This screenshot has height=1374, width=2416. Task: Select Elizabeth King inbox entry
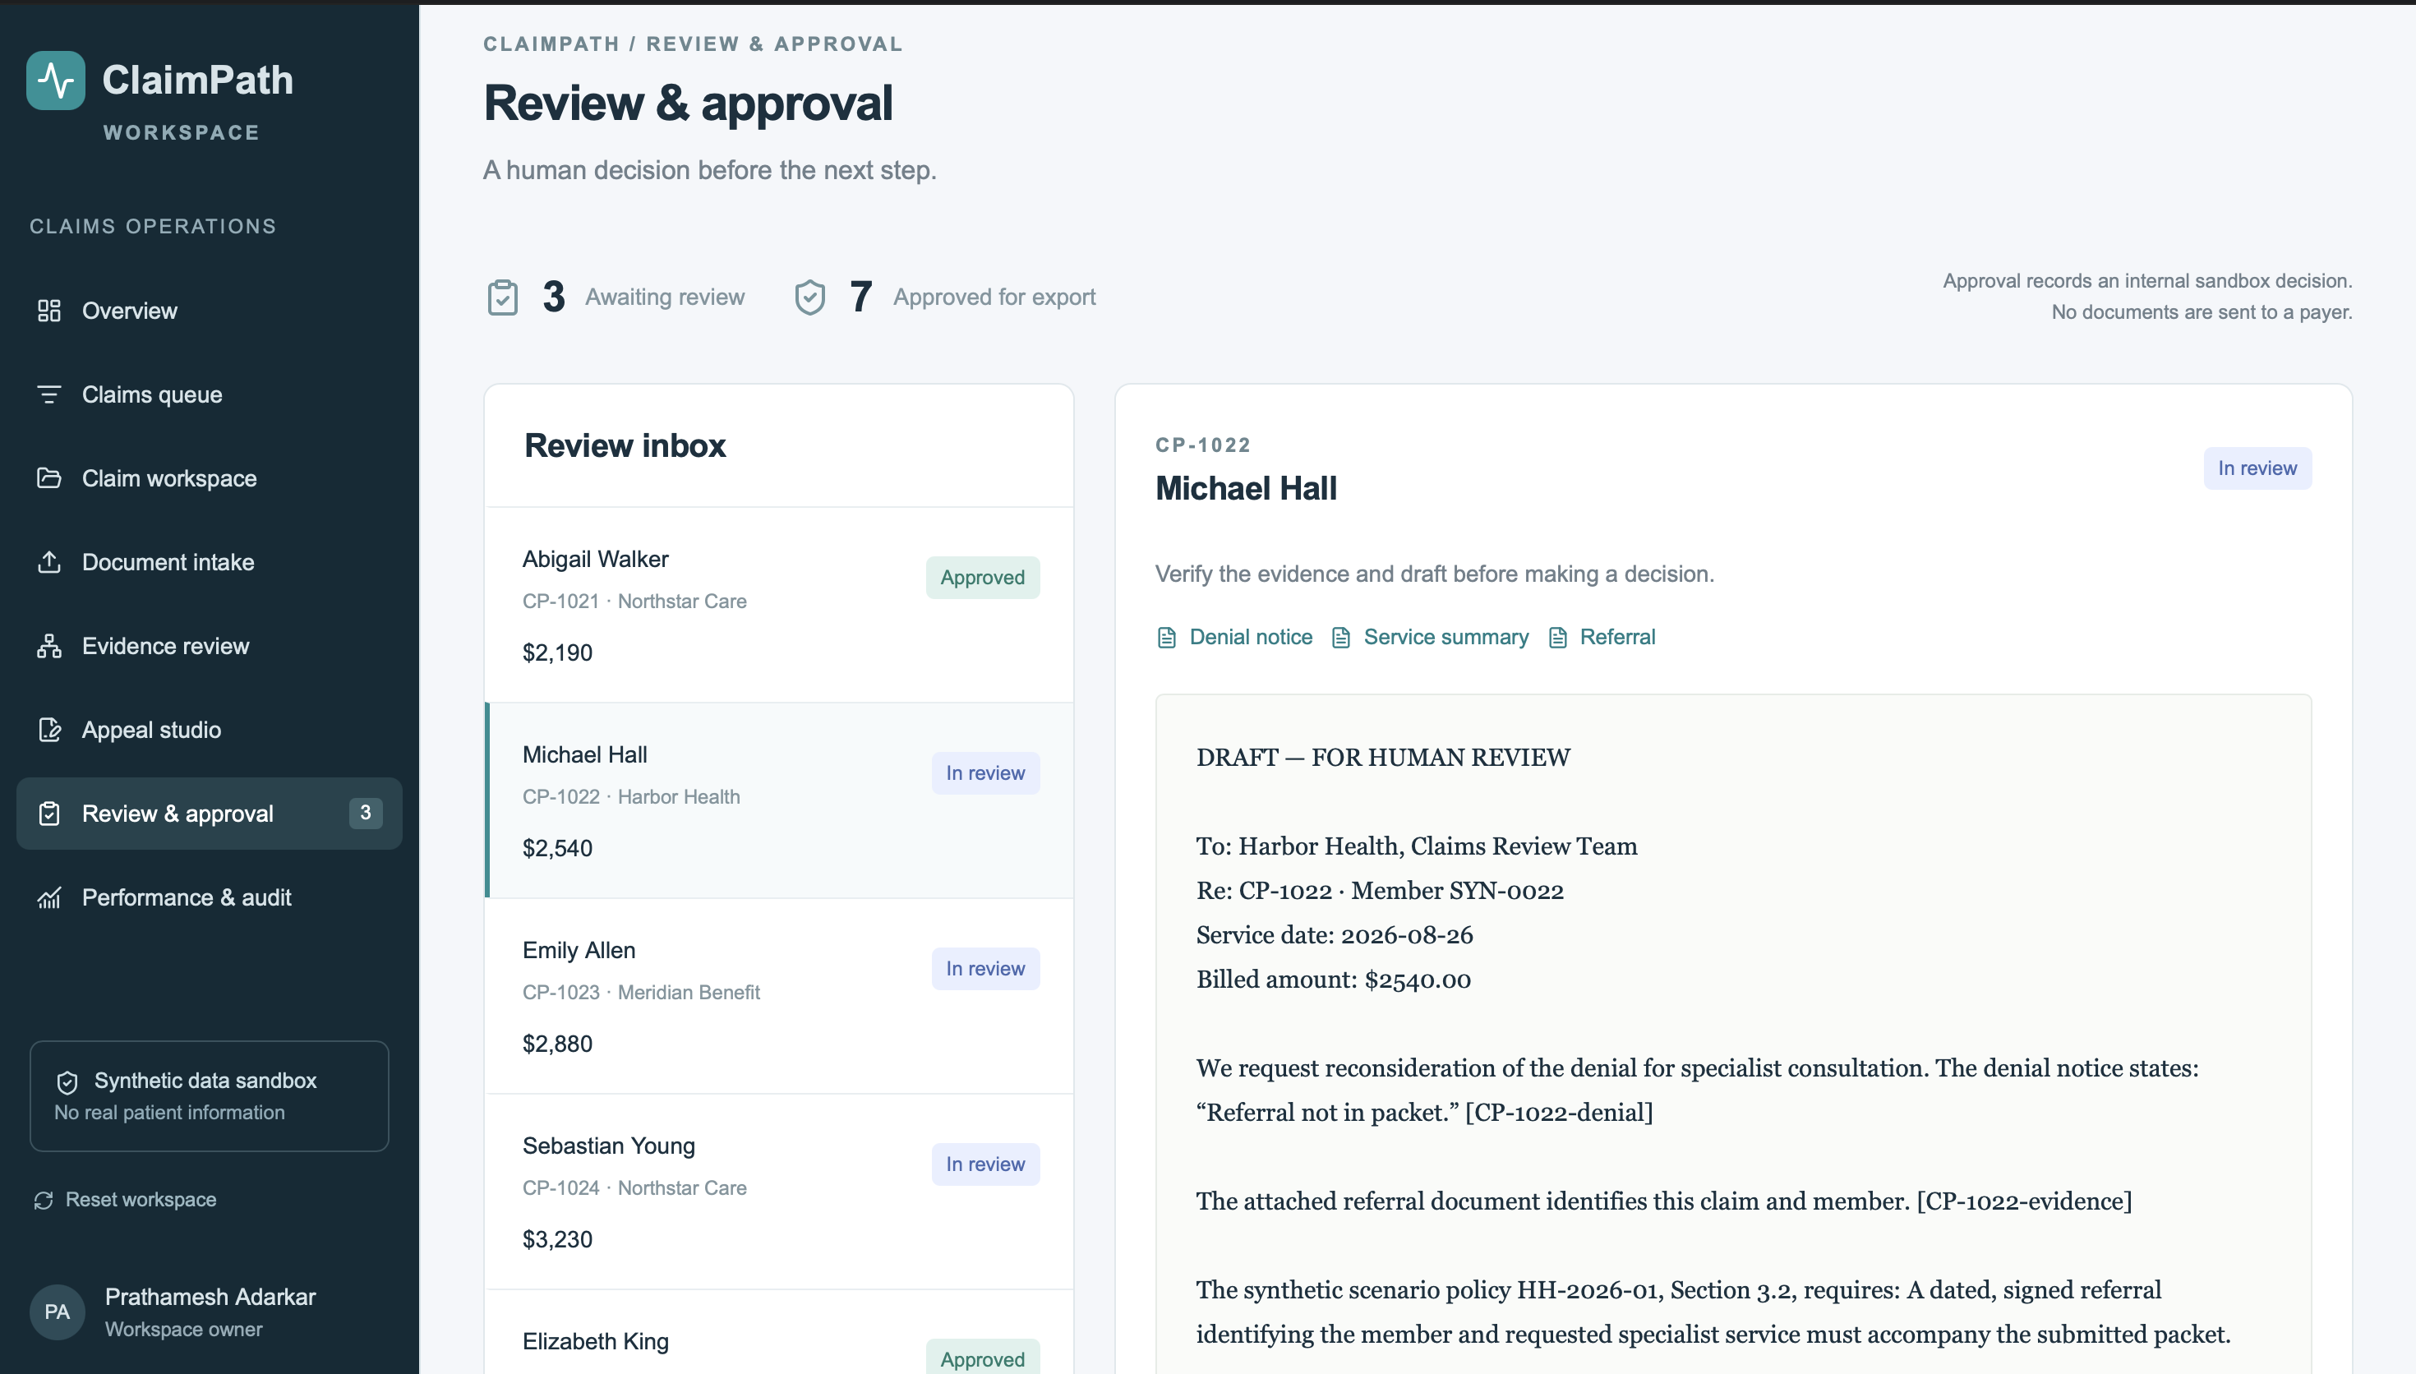coord(779,1332)
